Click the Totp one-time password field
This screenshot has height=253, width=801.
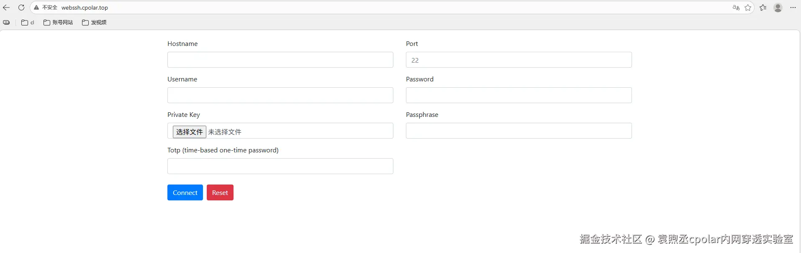pos(280,166)
